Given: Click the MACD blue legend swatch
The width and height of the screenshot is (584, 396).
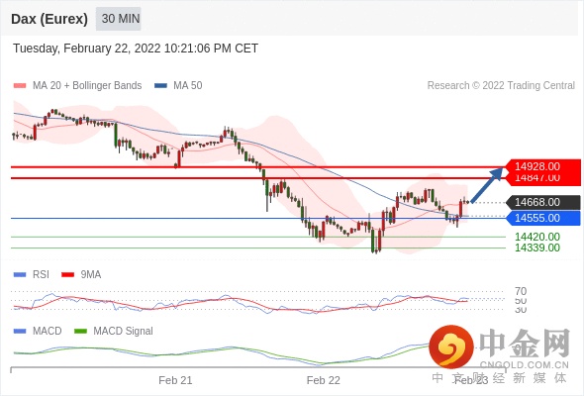Looking at the screenshot, I should click(20, 331).
